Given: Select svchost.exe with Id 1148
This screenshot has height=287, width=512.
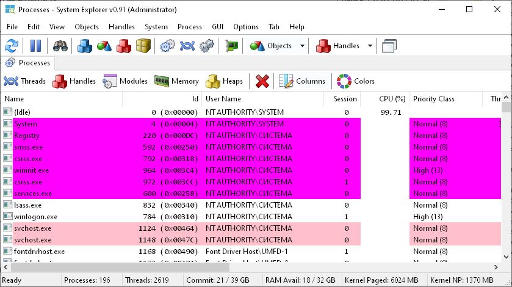Looking at the screenshot, I should (251, 240).
